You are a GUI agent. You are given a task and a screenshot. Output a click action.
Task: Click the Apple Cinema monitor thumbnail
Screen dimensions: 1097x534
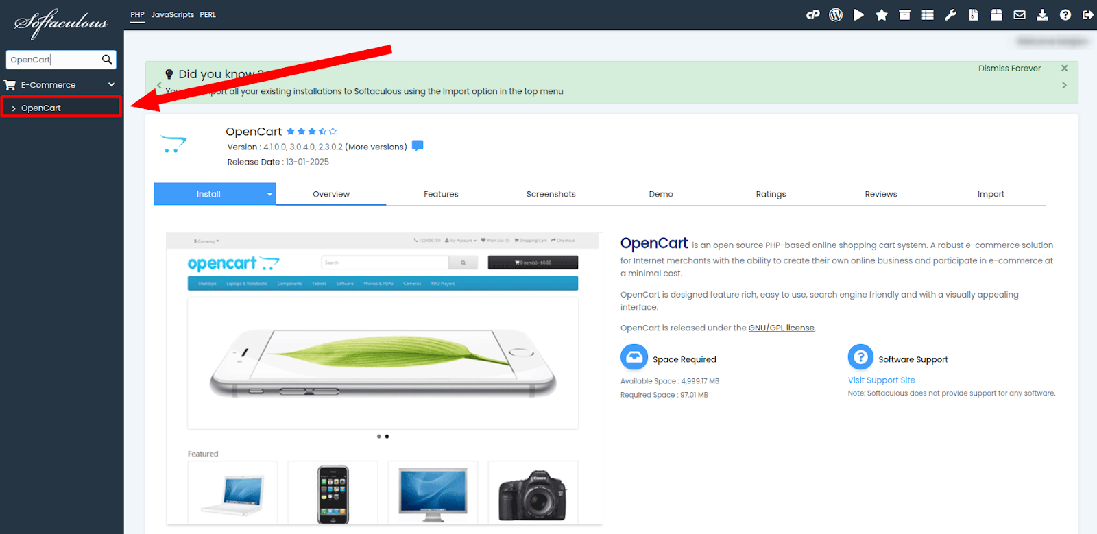point(433,492)
